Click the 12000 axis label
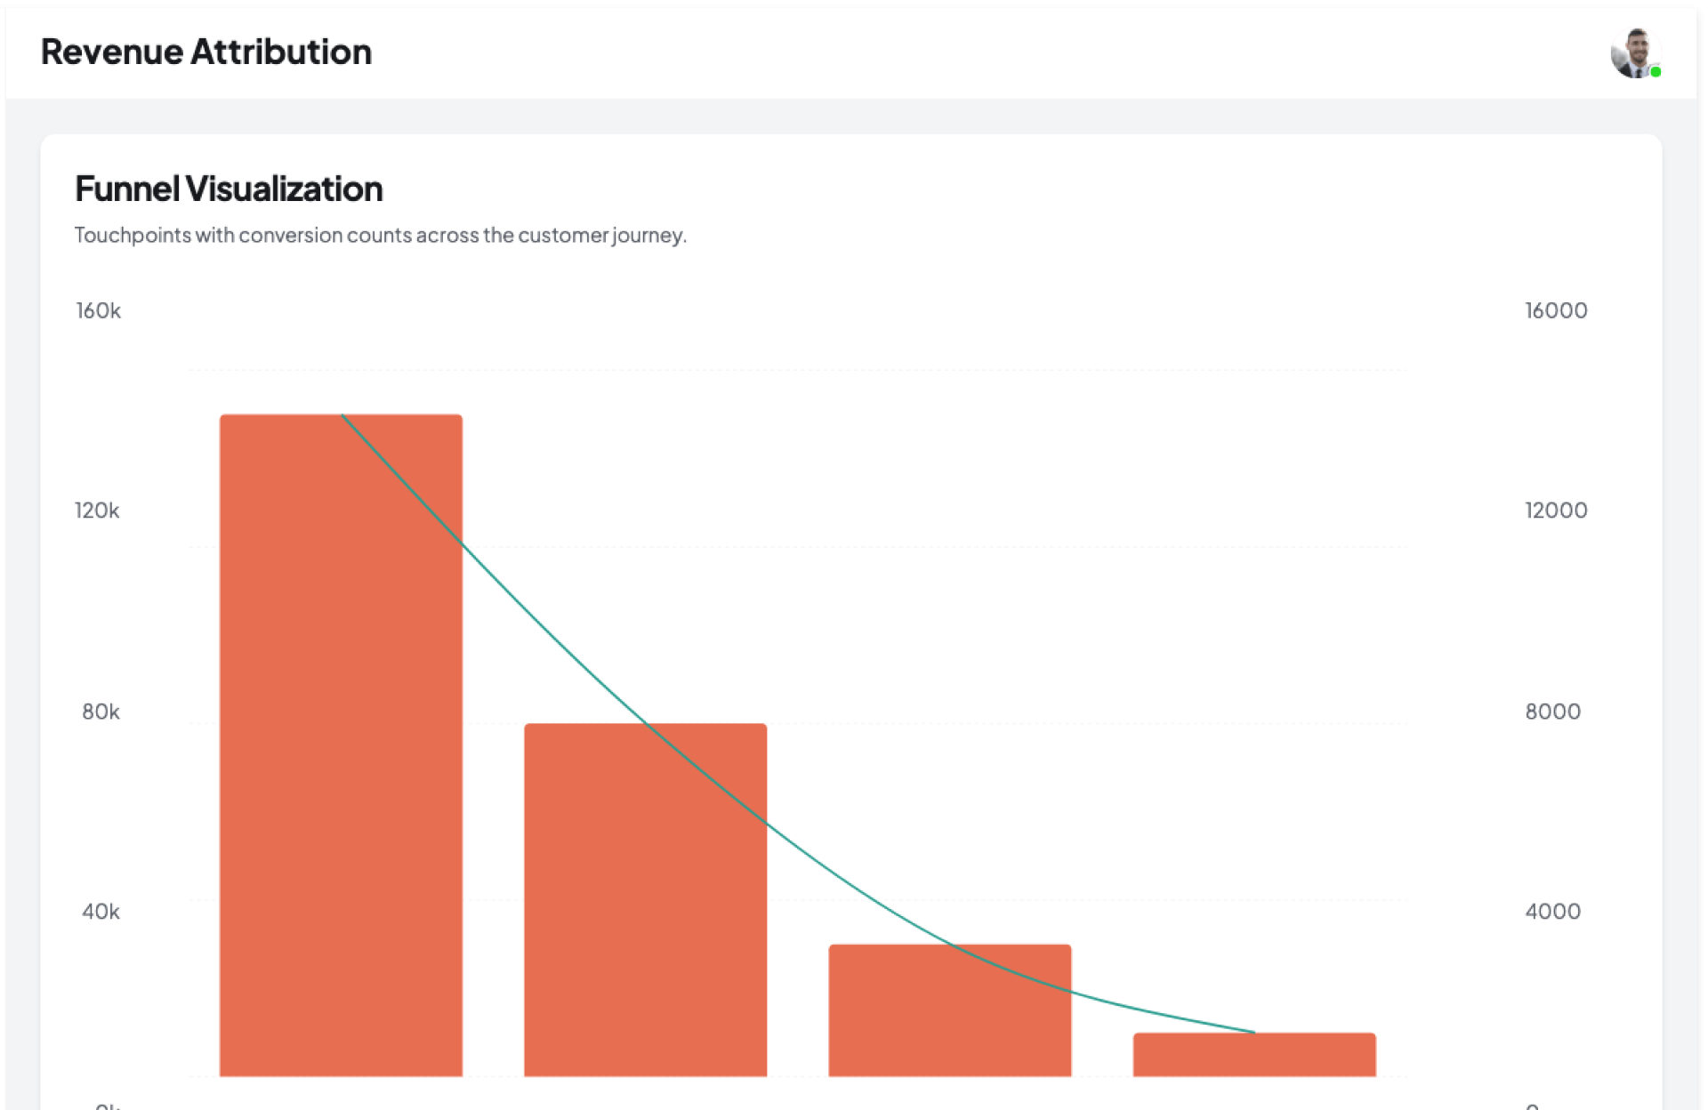 point(1556,511)
